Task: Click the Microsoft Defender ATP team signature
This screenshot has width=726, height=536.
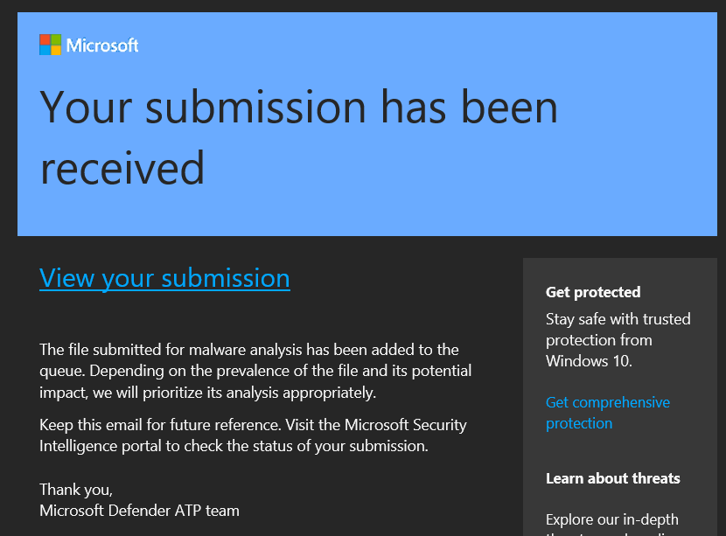Action: pos(139,510)
